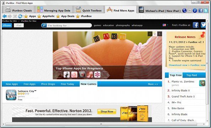Image resolution: width=211 pixels, height=128 pixels.
Task: Show banner slide 3
Action: tap(160, 34)
